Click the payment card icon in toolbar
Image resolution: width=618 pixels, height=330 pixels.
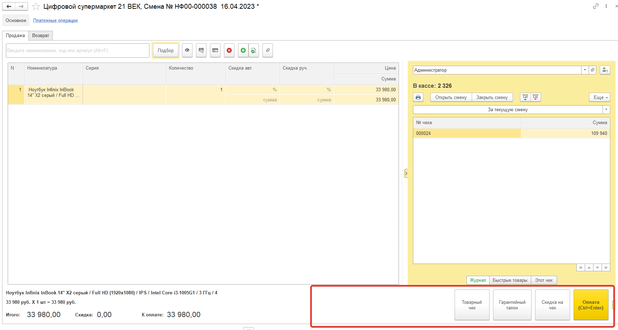[x=215, y=50]
